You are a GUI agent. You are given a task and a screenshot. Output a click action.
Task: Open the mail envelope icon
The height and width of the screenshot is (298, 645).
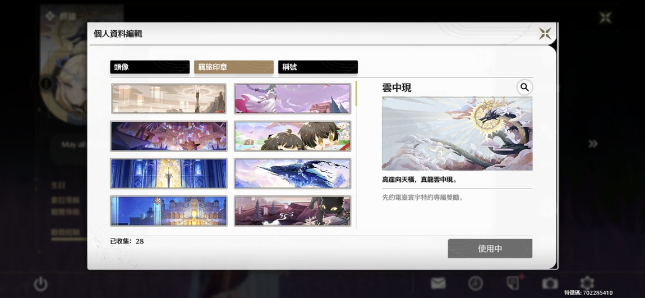[x=438, y=283]
